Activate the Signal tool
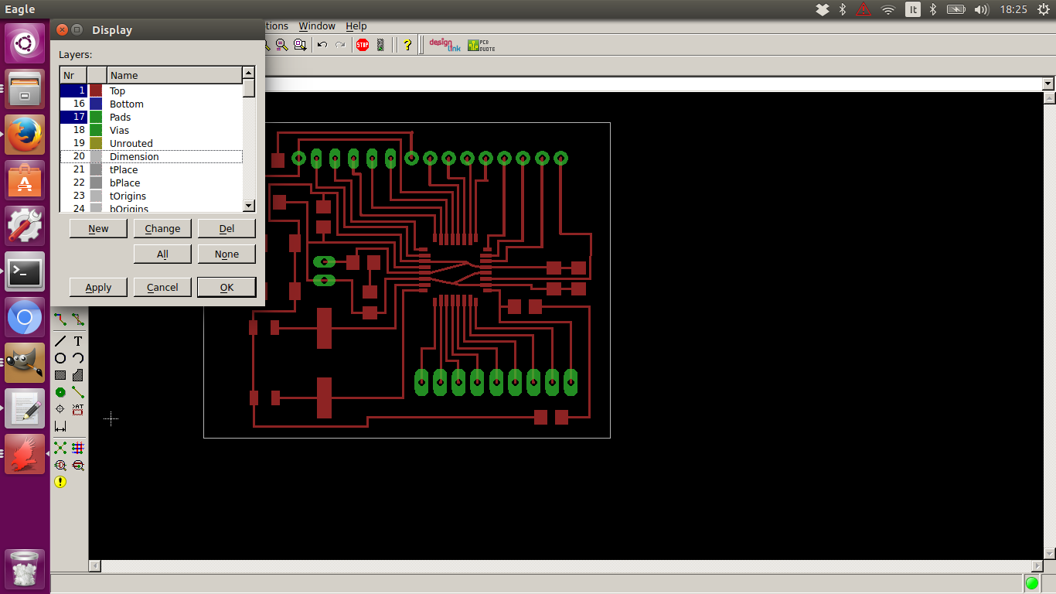 pyautogui.click(x=78, y=392)
